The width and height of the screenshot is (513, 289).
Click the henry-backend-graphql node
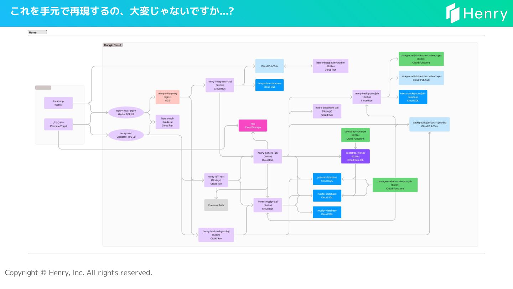(x=216, y=235)
